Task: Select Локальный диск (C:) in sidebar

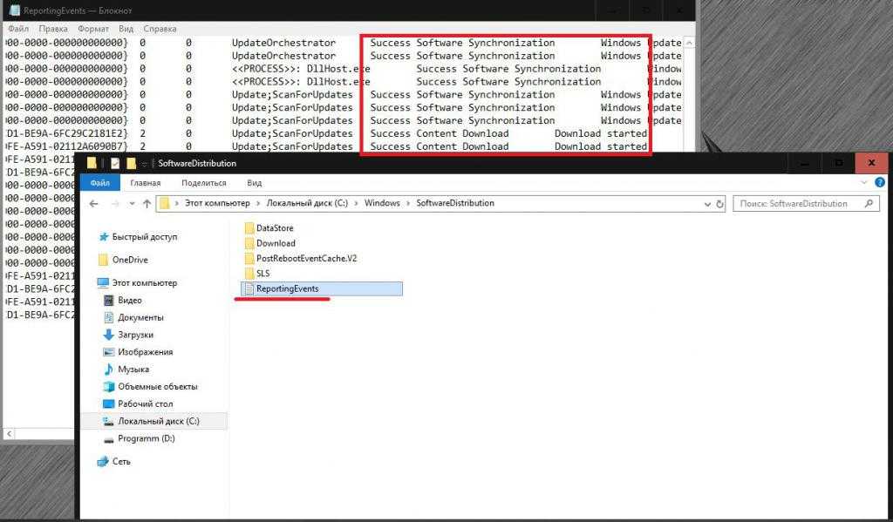Action: [153, 421]
